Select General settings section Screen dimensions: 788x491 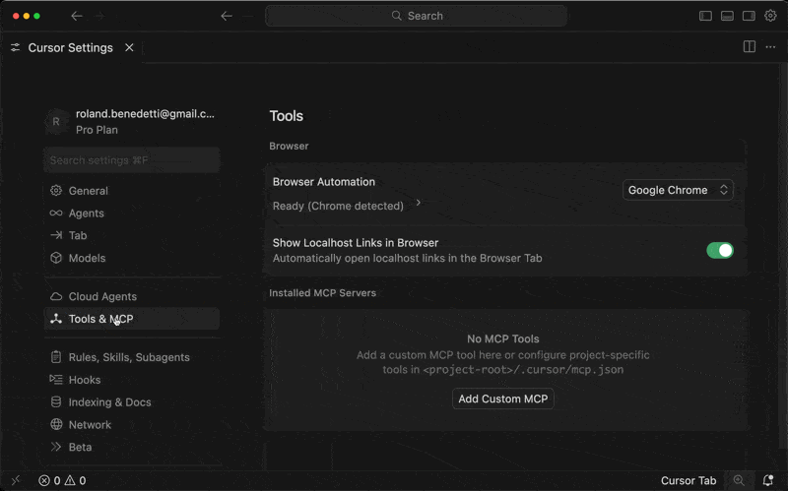click(x=88, y=191)
